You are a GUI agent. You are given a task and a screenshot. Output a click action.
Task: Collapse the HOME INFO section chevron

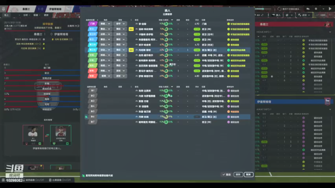(330, 32)
